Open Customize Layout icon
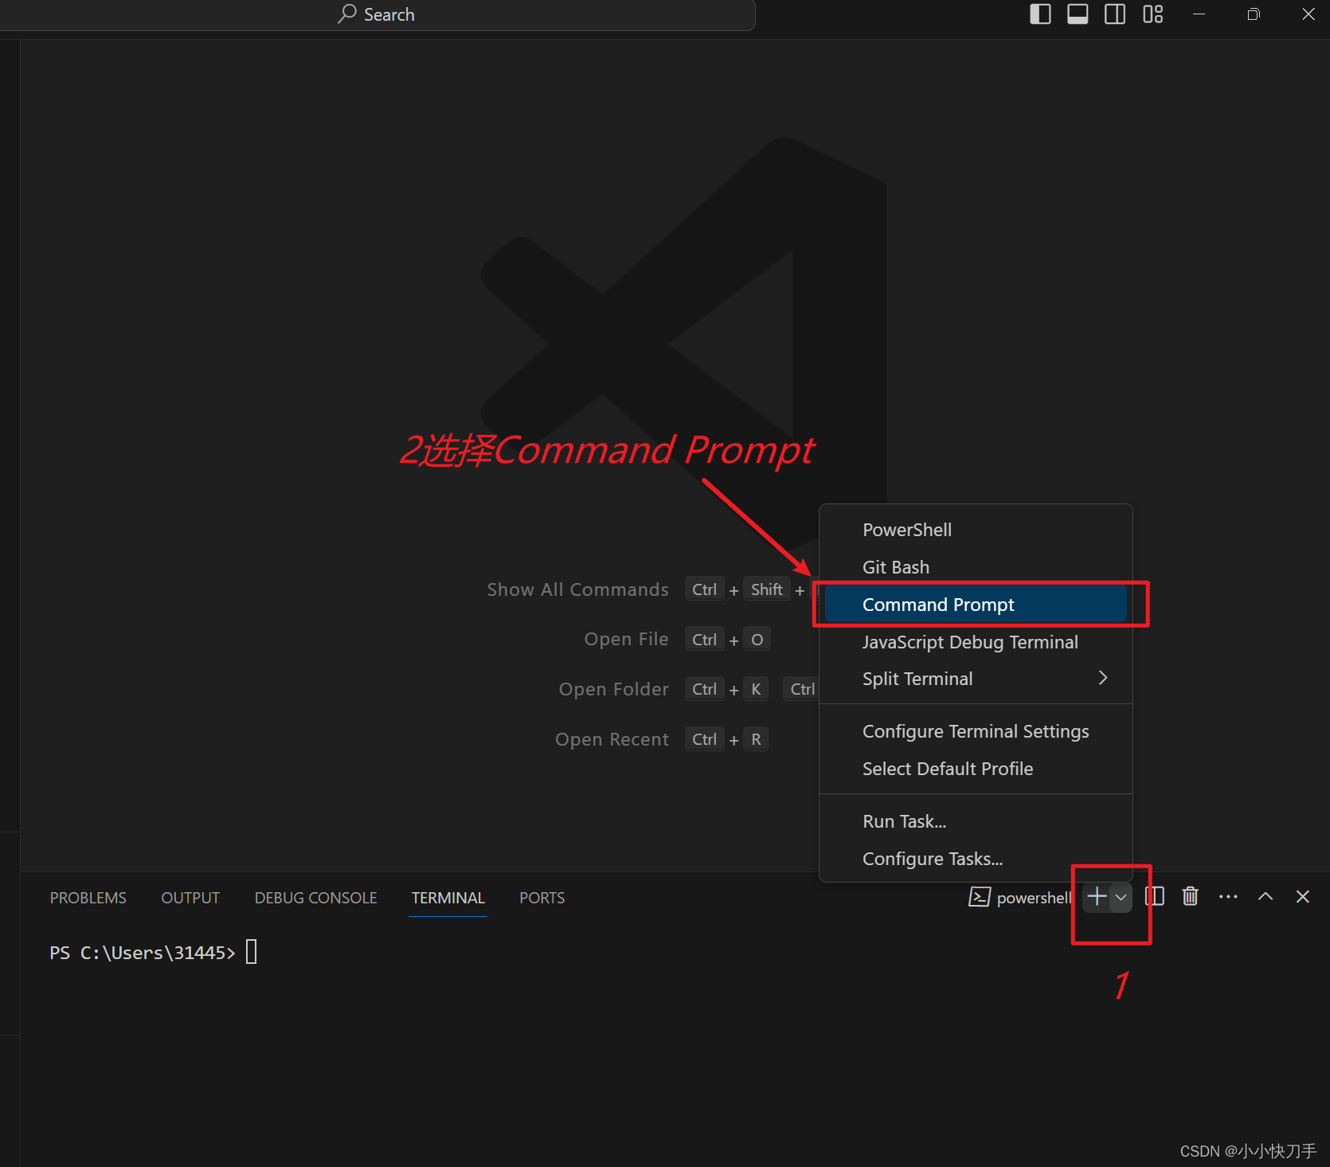The image size is (1330, 1167). pos(1152,14)
